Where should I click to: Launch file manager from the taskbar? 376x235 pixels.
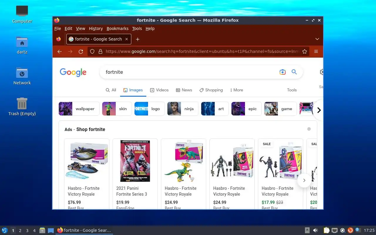42,230
